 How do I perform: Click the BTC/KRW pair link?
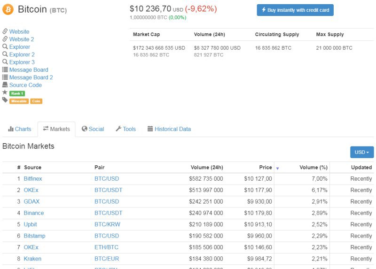[x=107, y=224]
